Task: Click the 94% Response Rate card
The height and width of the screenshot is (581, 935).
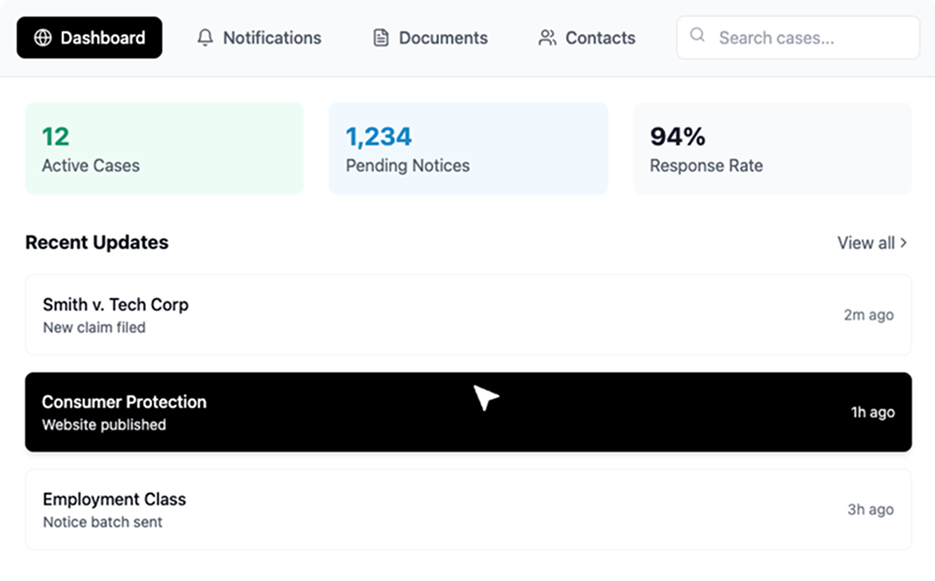Action: (772, 149)
